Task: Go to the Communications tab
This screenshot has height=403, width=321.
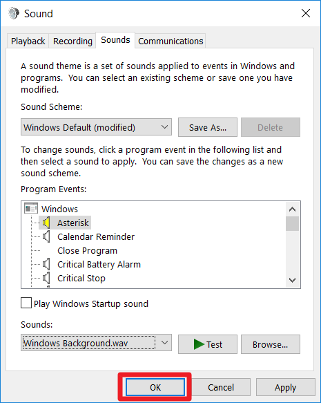Action: [x=171, y=41]
